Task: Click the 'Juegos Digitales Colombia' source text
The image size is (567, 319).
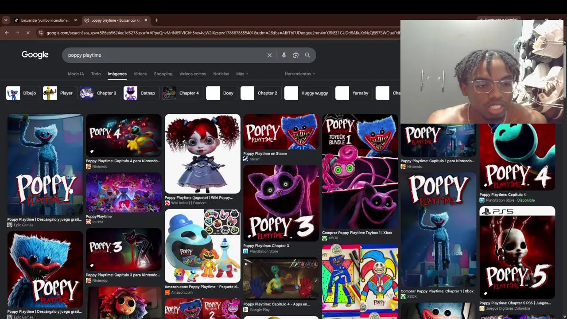Action: tap(508, 308)
